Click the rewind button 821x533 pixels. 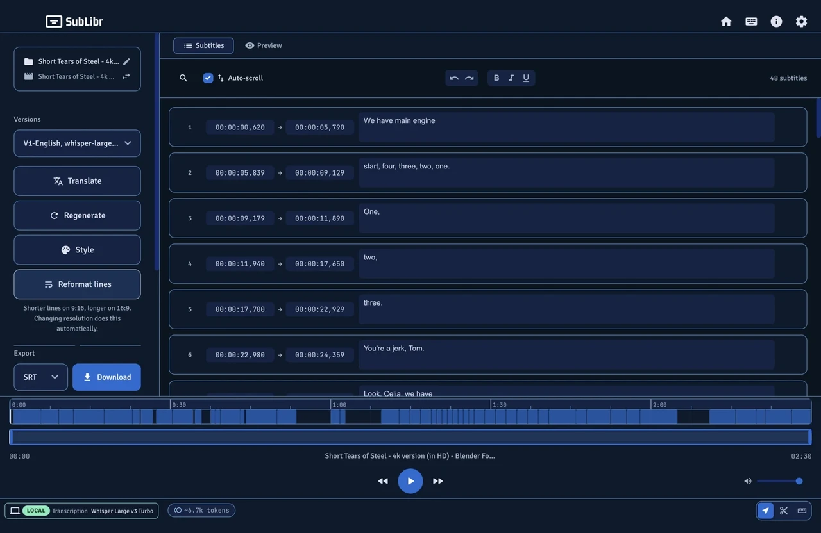pos(383,481)
